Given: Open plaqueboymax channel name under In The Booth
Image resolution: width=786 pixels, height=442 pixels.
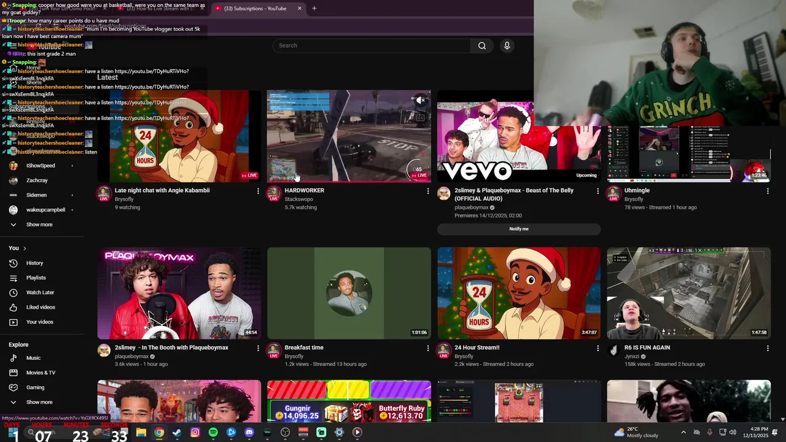Looking at the screenshot, I should coord(131,357).
